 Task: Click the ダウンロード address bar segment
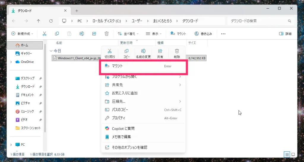[190, 21]
